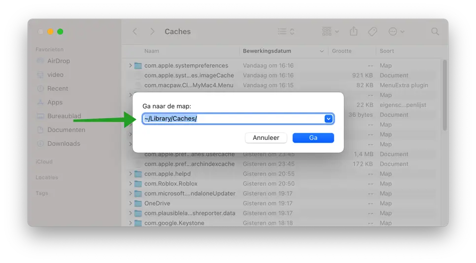Click the Downloads sidebar icon
476x263 pixels.
tap(40, 143)
